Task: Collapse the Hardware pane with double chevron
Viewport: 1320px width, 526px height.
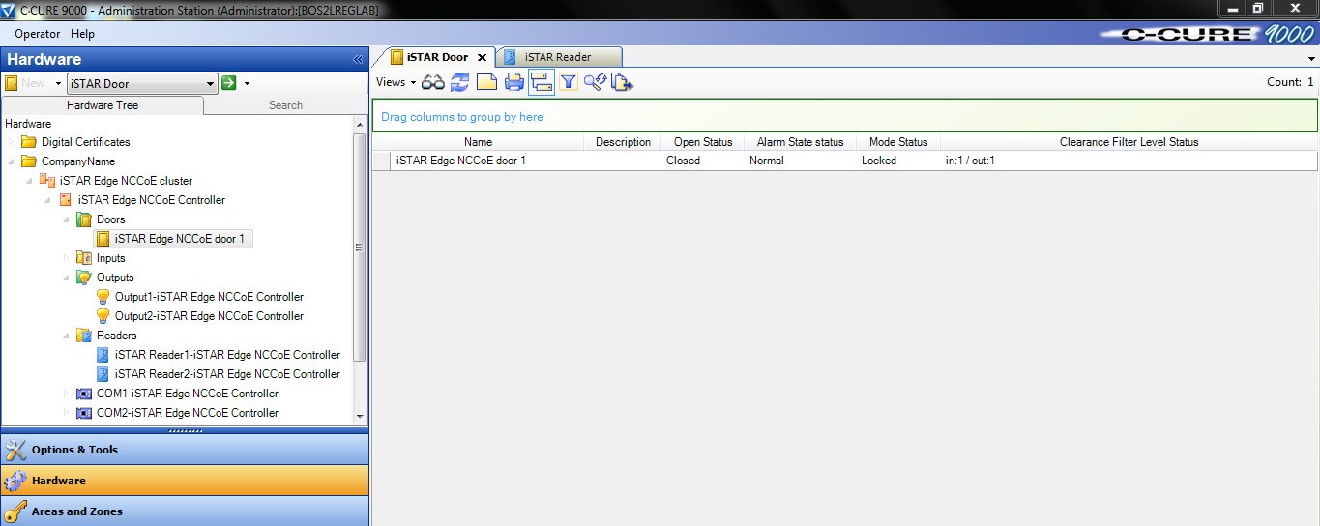Action: tap(358, 60)
